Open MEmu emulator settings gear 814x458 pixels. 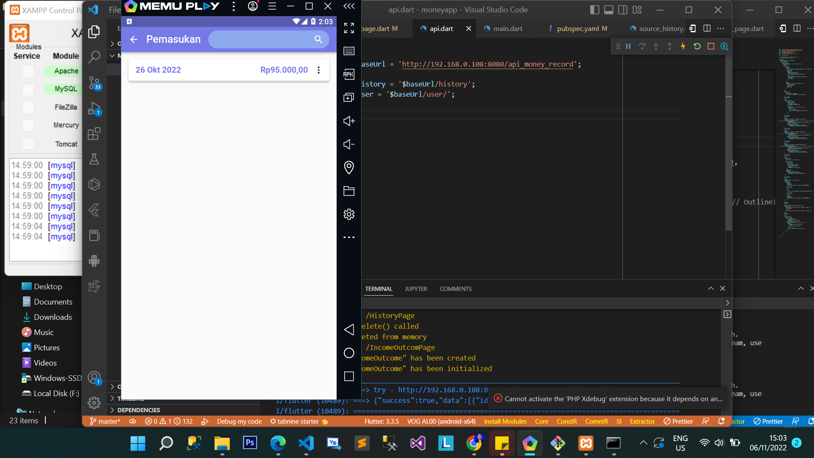348,214
